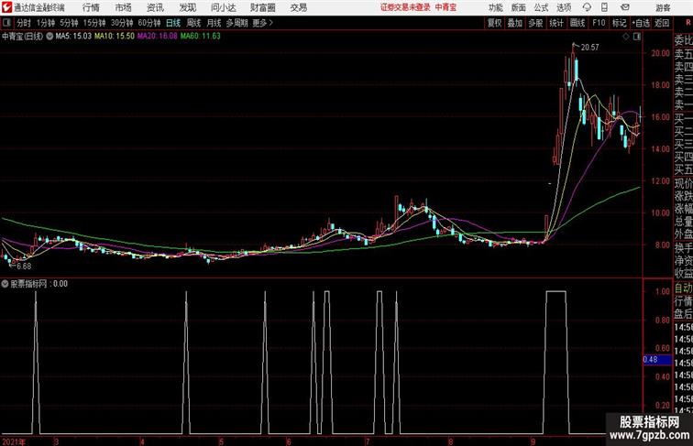This screenshot has width=693, height=446.
Task: Open the mail envelope icon
Action: 625,7
